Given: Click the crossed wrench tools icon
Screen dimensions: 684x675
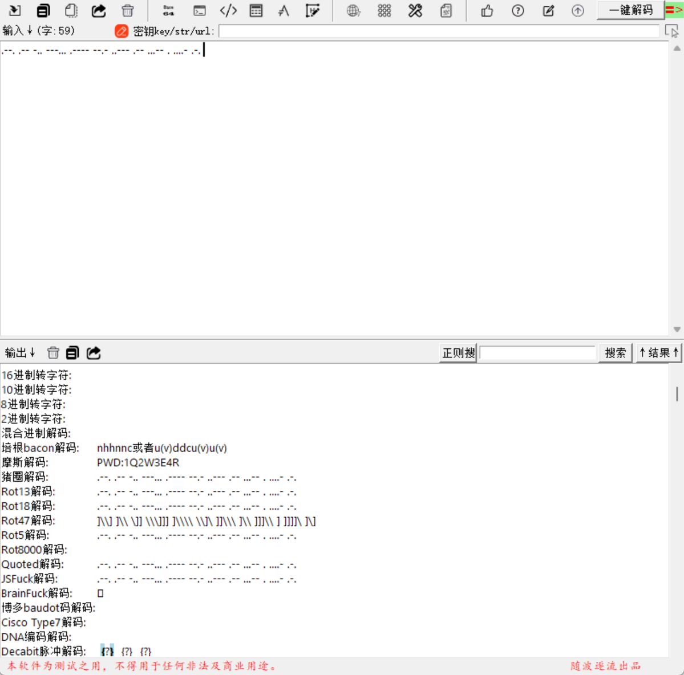Looking at the screenshot, I should point(415,10).
